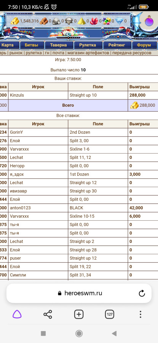Open the Alice assistant triangle icon
The height and width of the screenshot is (343, 158).
pos(17,314)
